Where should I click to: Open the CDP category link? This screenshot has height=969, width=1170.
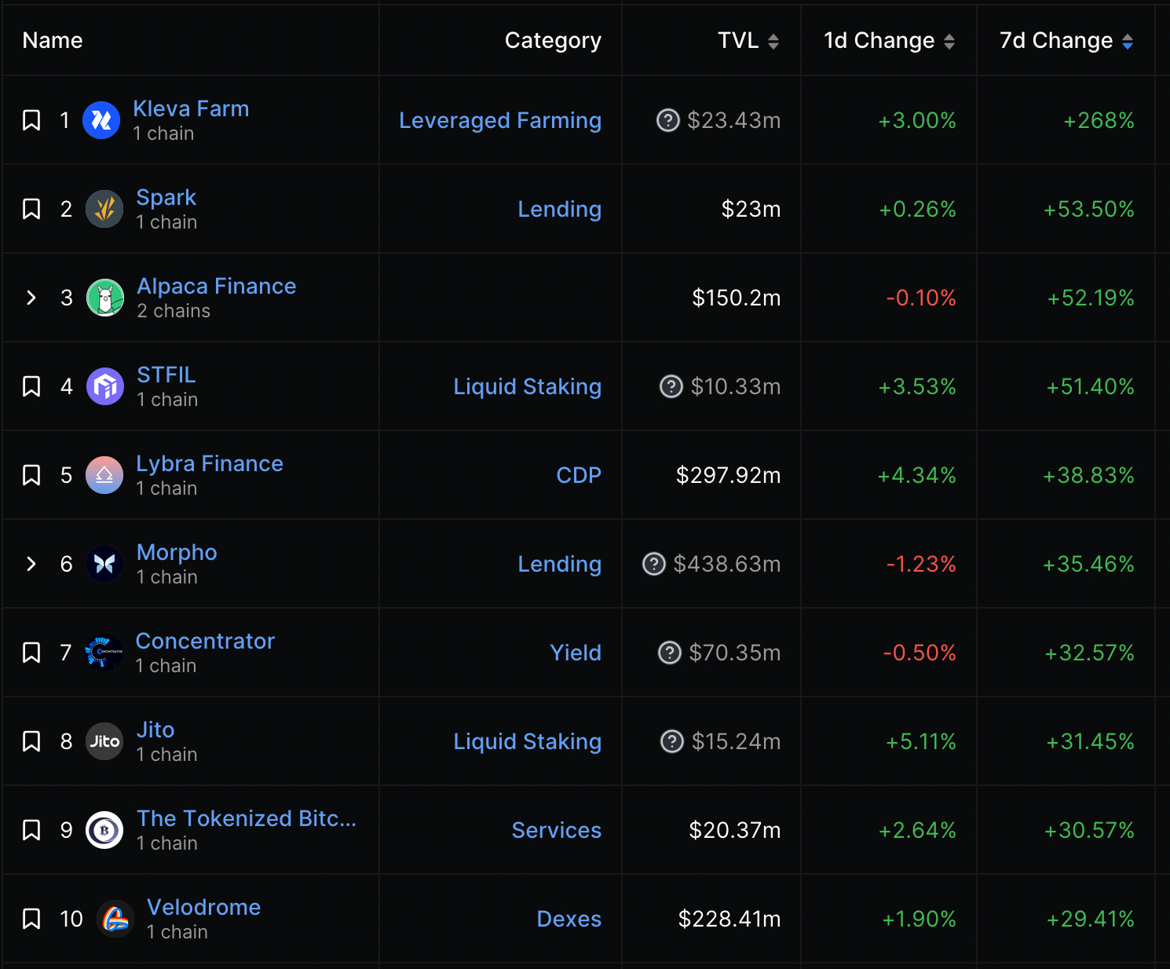tap(579, 475)
